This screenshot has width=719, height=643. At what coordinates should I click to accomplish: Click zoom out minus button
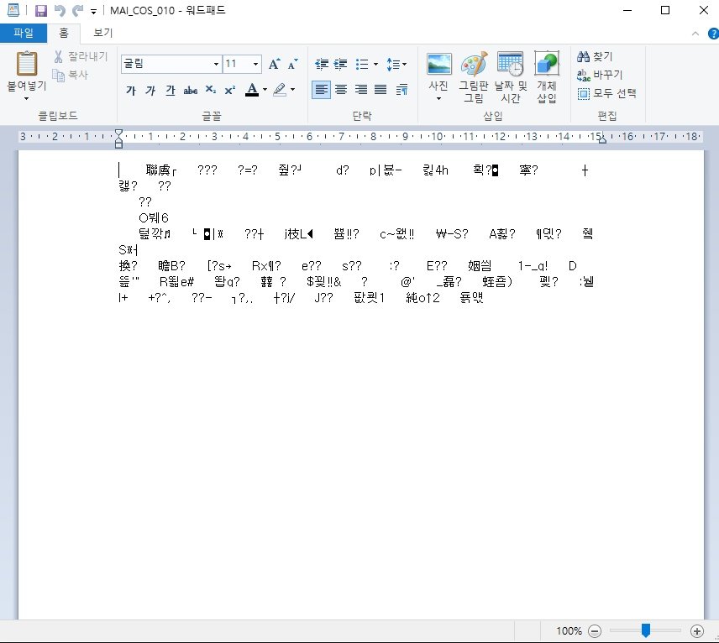[x=595, y=631]
